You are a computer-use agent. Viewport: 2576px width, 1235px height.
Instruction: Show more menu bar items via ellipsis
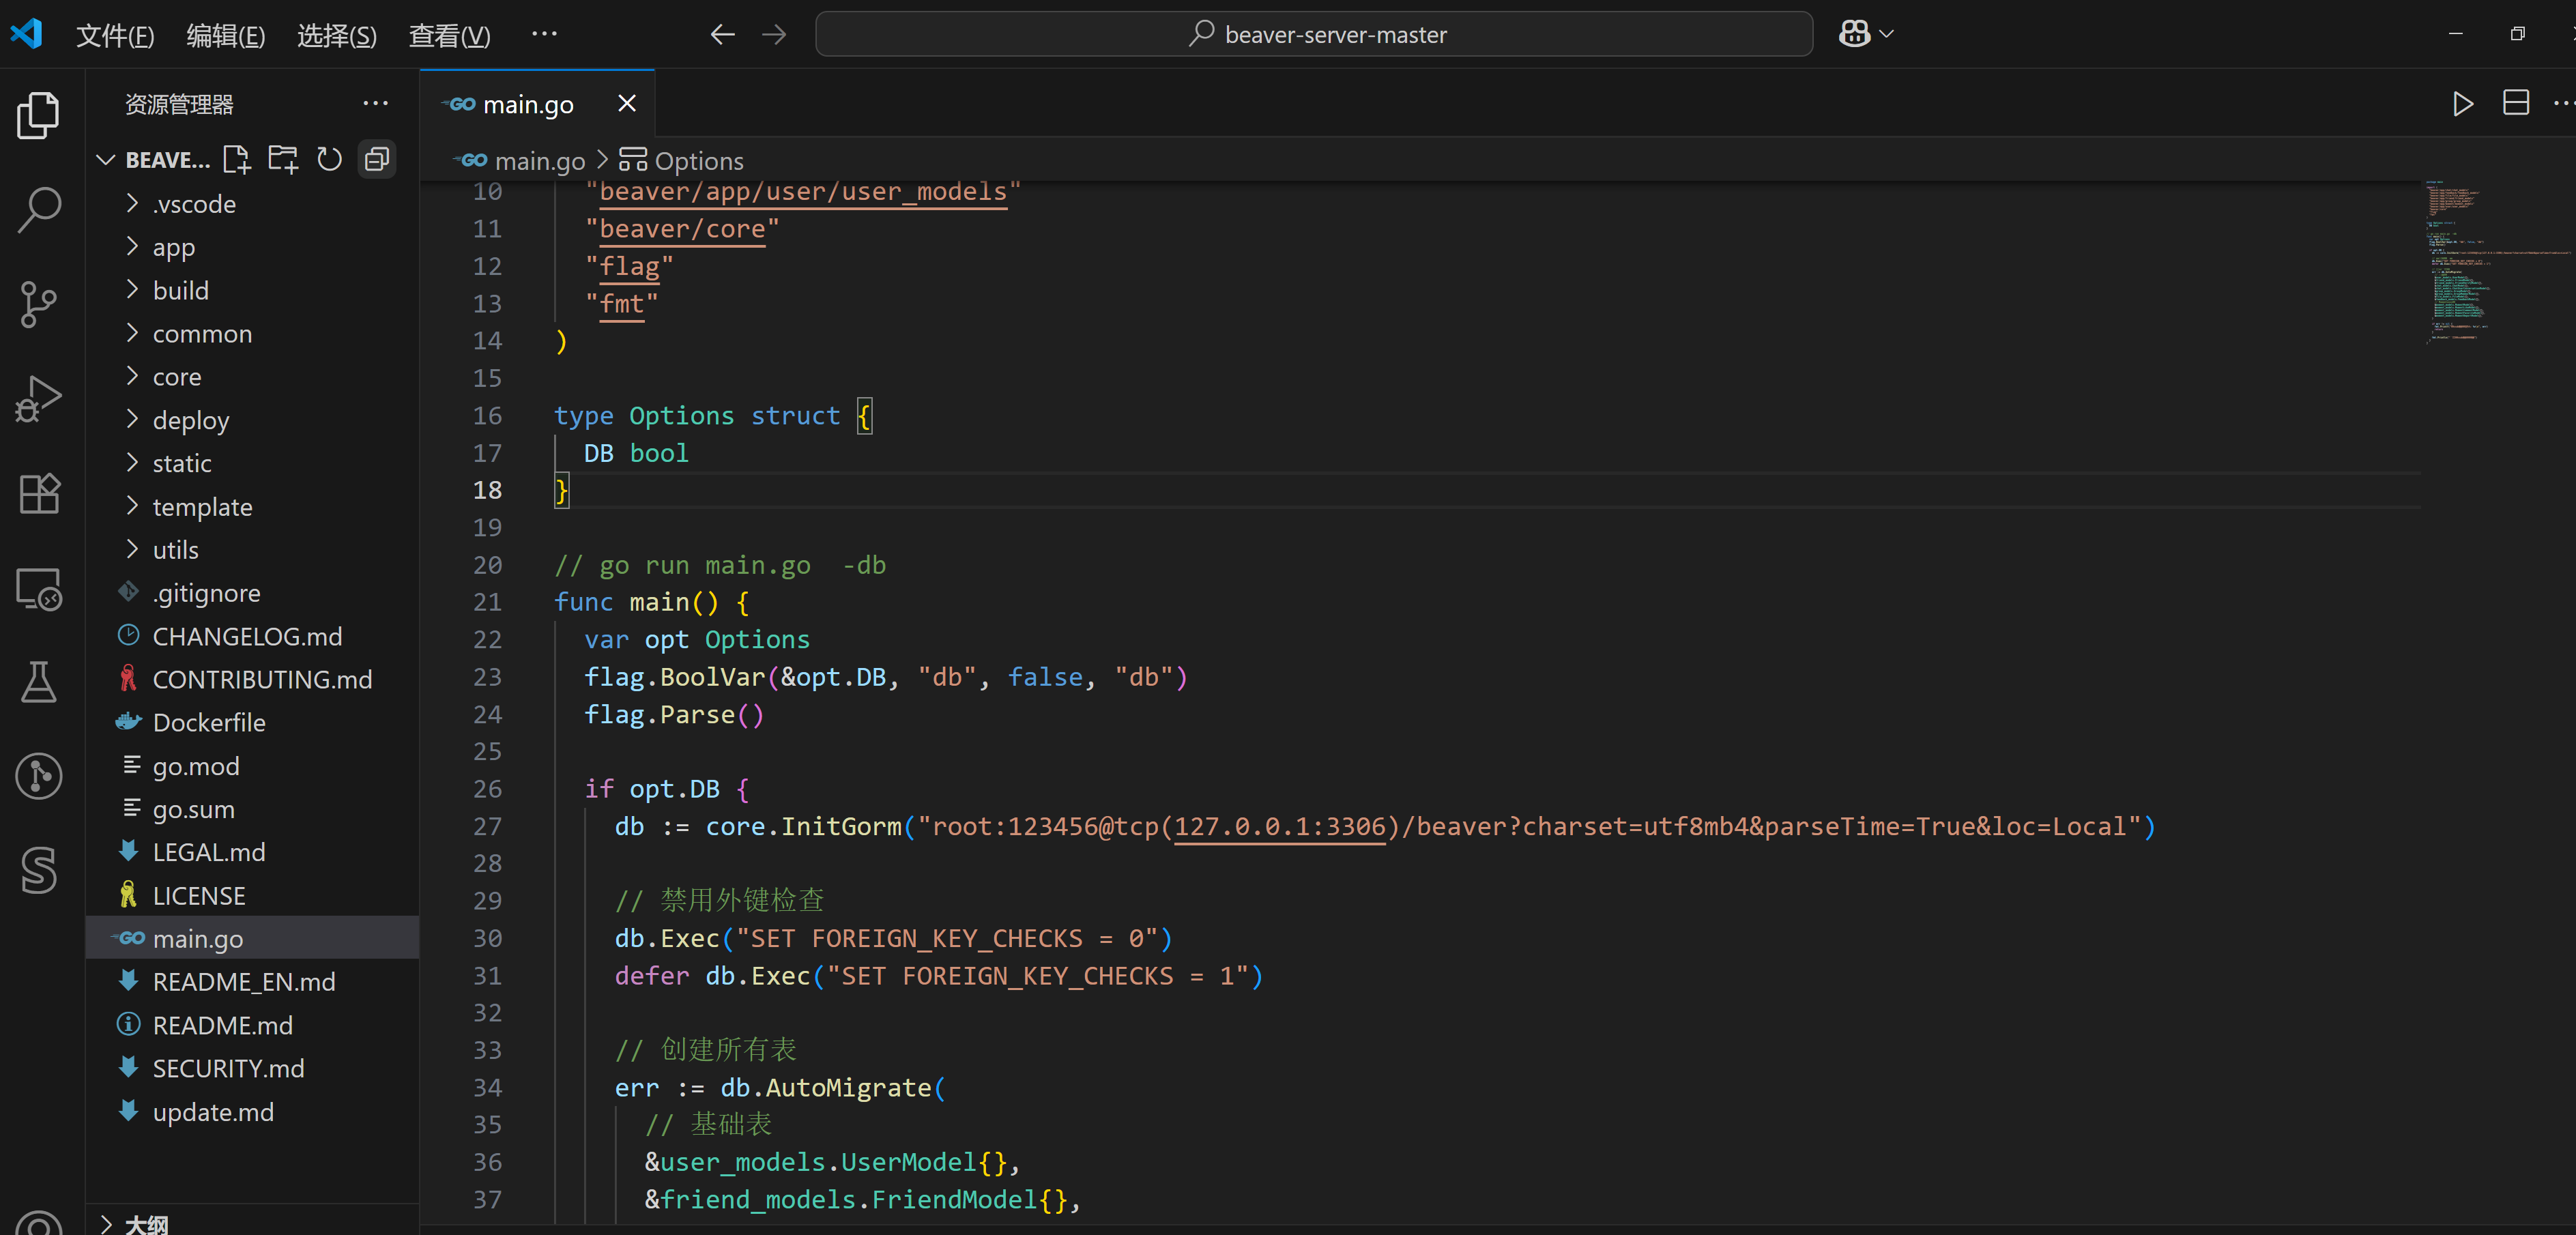[x=544, y=34]
